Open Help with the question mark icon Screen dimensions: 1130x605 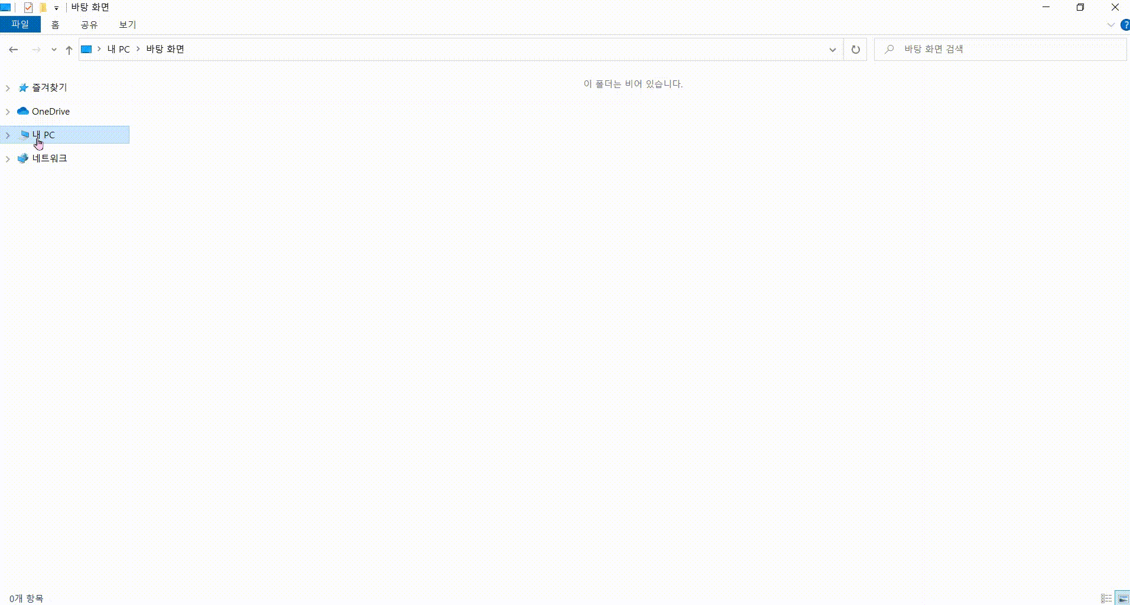click(x=1125, y=25)
